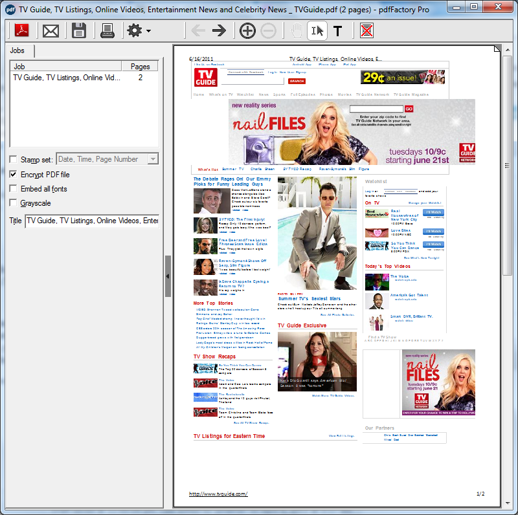Go to previous page arrow
The height and width of the screenshot is (515, 518).
pyautogui.click(x=198, y=30)
